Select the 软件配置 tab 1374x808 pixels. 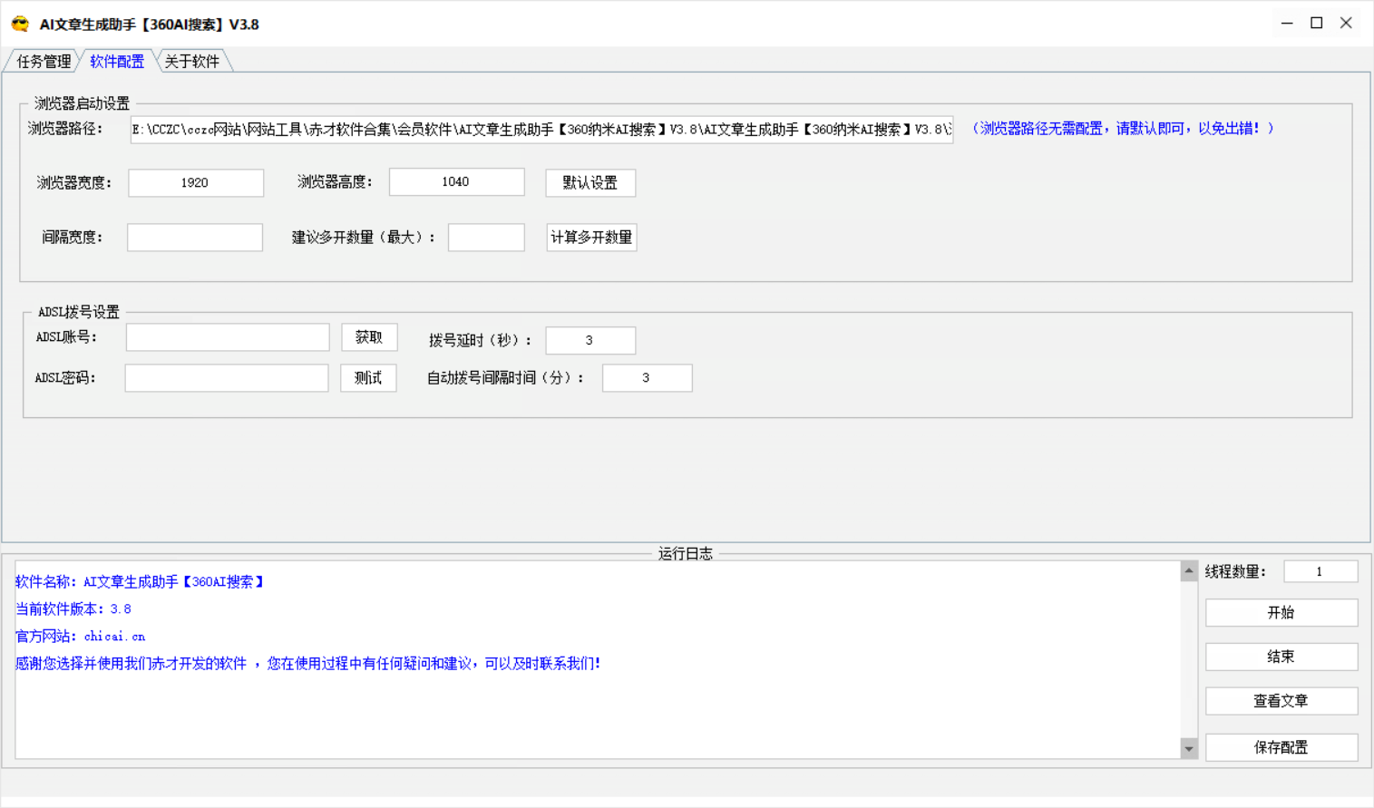117,61
